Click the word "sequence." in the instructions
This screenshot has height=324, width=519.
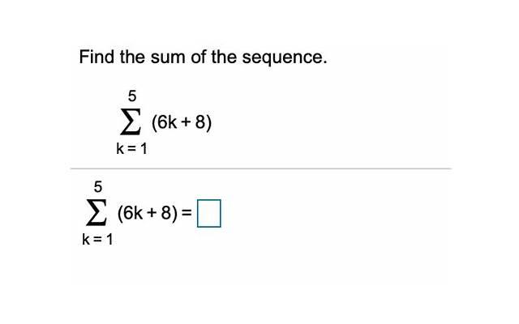[285, 58]
